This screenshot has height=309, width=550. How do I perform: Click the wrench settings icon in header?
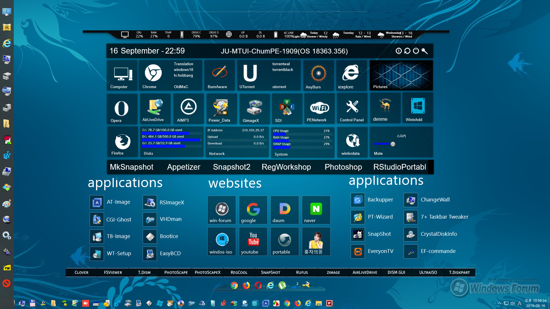[x=425, y=51]
